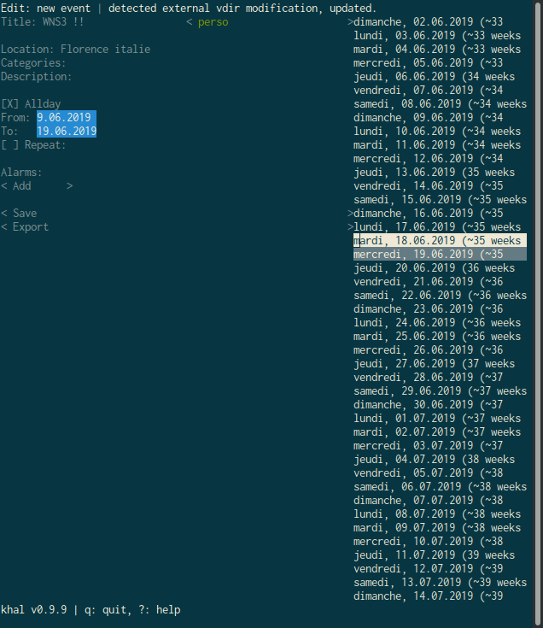Select lundi, 10.06.2019 row

coord(440,132)
